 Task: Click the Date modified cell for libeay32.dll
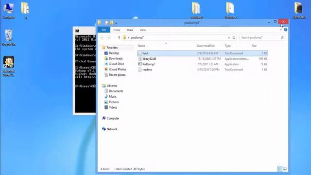(x=209, y=59)
